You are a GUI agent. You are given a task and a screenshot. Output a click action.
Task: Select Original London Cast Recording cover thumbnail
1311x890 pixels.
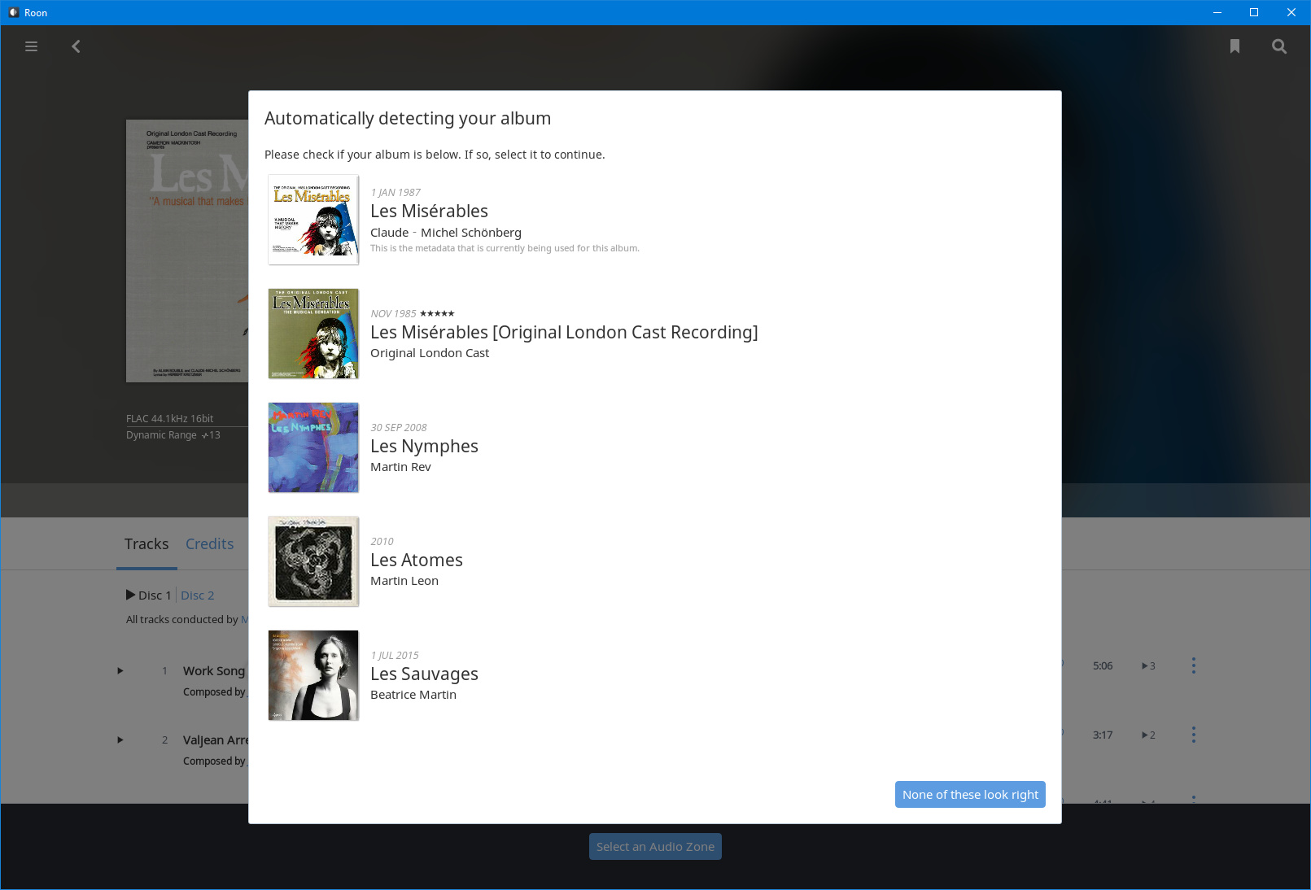(313, 334)
